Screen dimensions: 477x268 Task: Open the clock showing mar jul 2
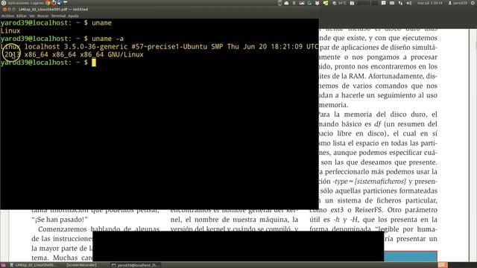pyautogui.click(x=430, y=3)
